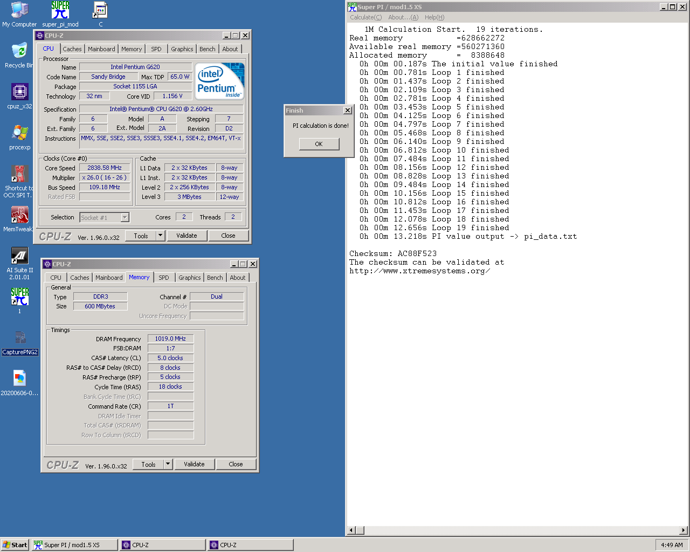The width and height of the screenshot is (690, 552).
Task: Click Validate in bottom CPU-Z window
Action: (194, 464)
